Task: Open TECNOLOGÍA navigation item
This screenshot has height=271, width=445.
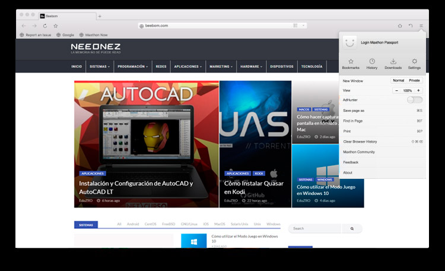Action: pos(312,67)
